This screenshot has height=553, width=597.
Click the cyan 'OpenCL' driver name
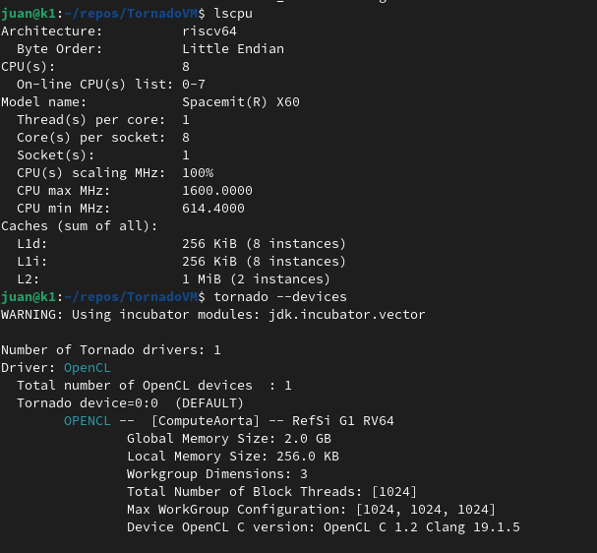pos(88,368)
